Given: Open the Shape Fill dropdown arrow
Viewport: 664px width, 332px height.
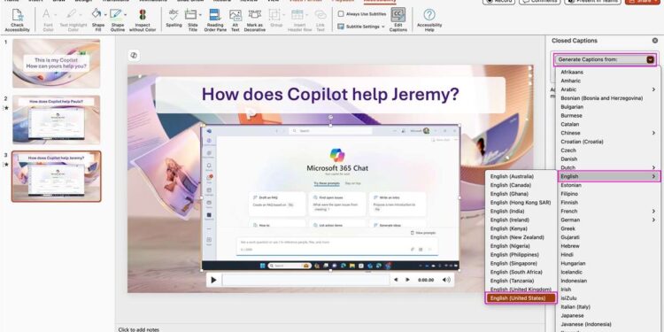Looking at the screenshot, I should [106, 15].
